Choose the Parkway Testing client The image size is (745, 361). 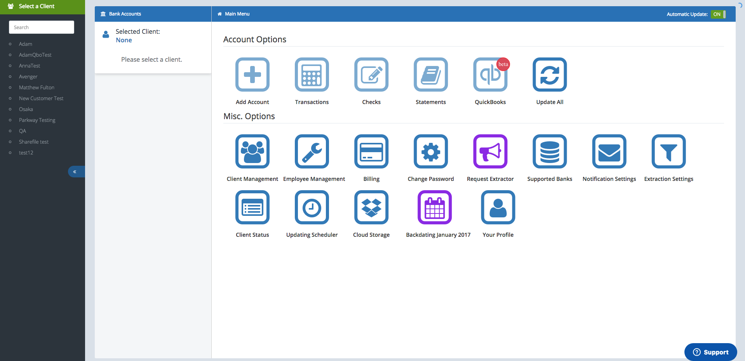click(37, 120)
